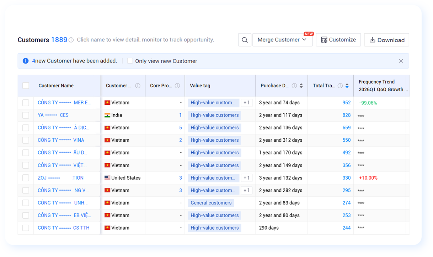Open the customer search icon button
Image resolution: width=433 pixels, height=257 pixels.
click(x=245, y=40)
